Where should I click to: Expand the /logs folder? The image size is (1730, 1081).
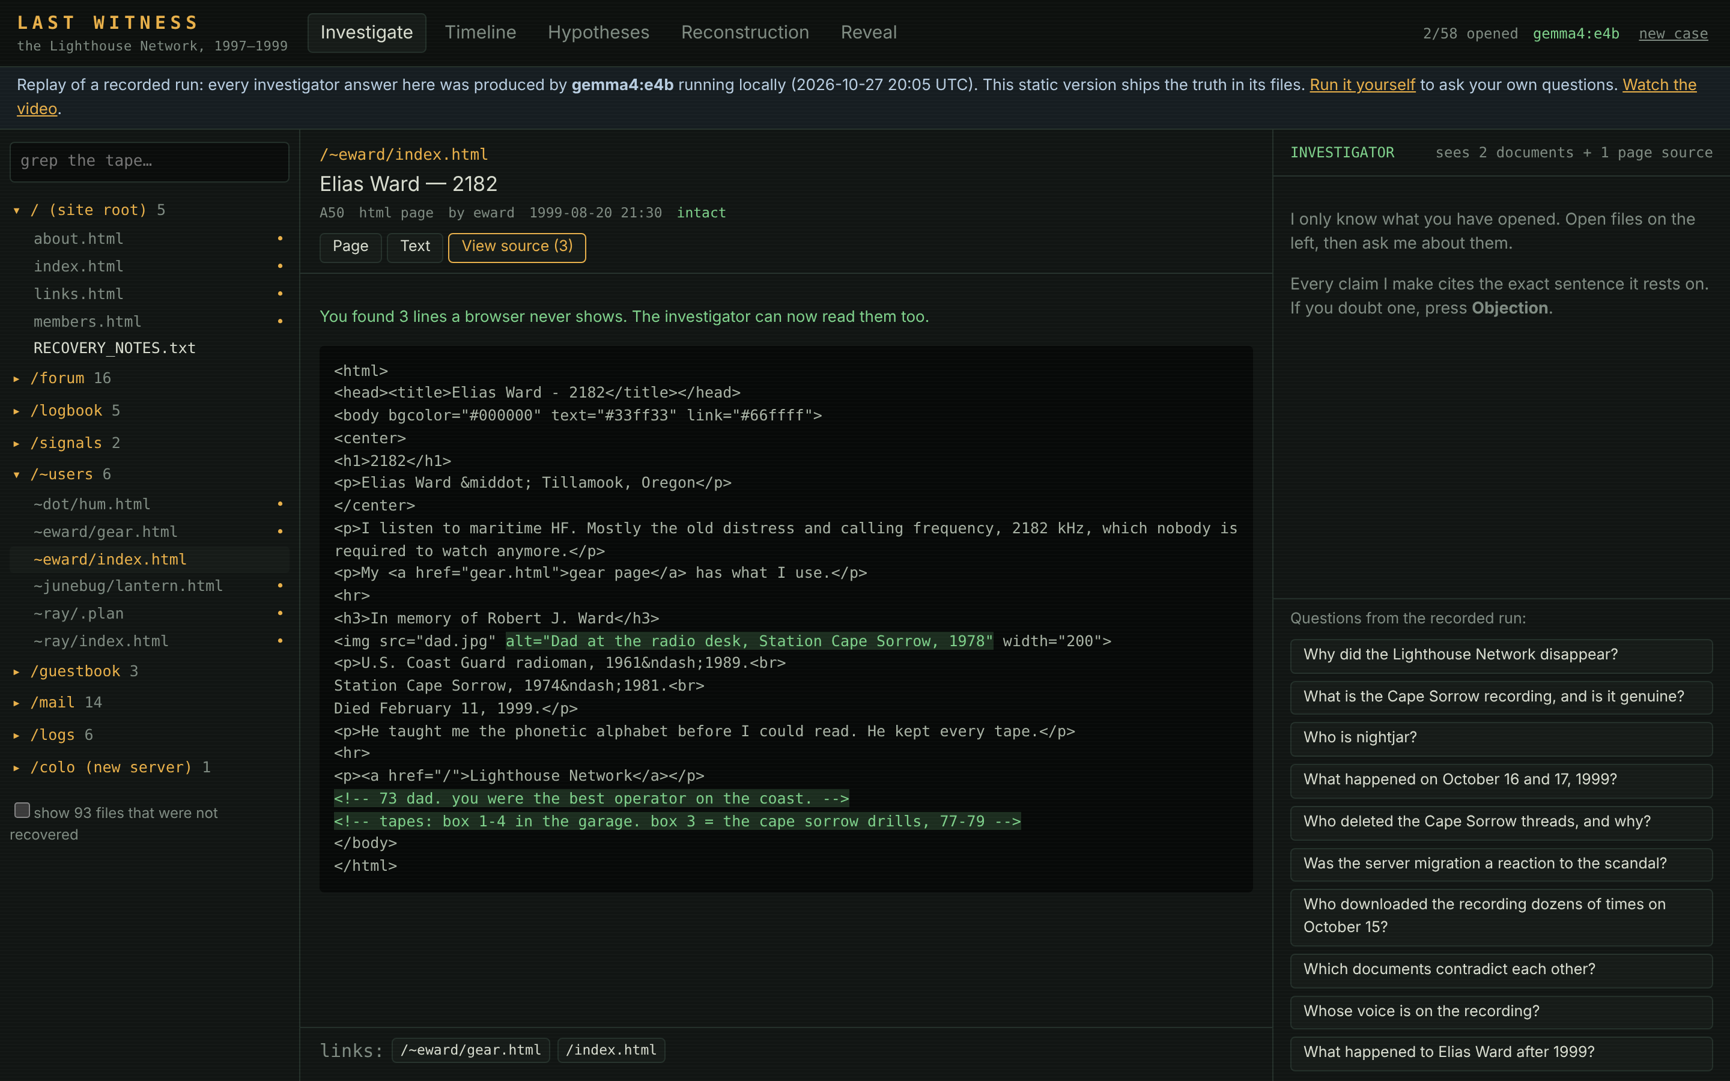[x=54, y=735]
